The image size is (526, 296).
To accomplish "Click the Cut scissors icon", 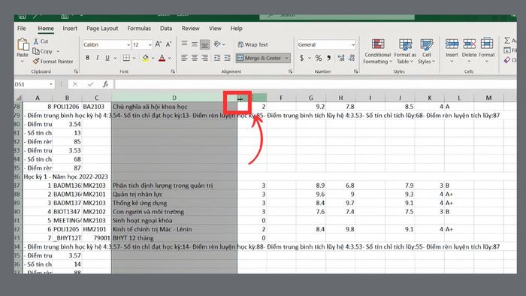I will click(36, 41).
